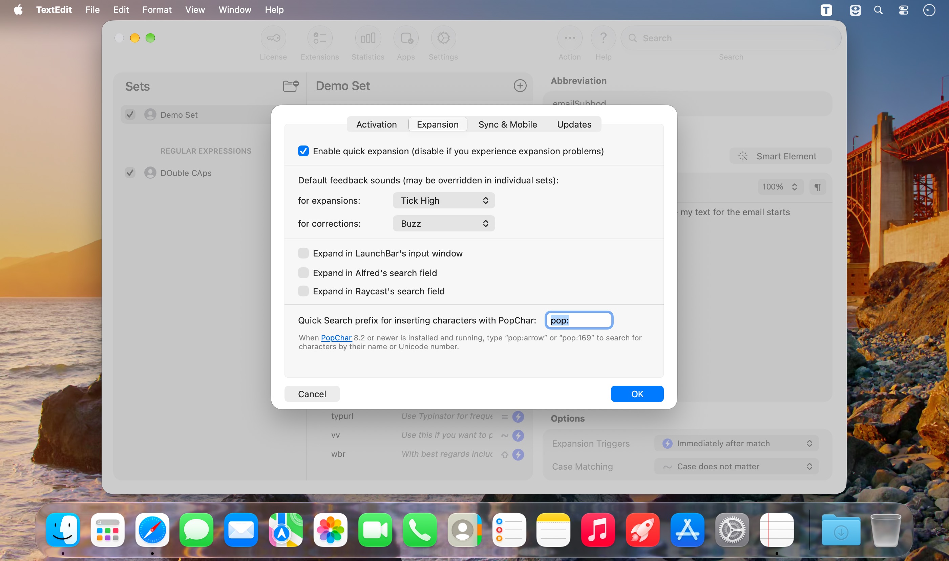
Task: Open the for corrections Buzz dropdown
Action: [x=444, y=223]
